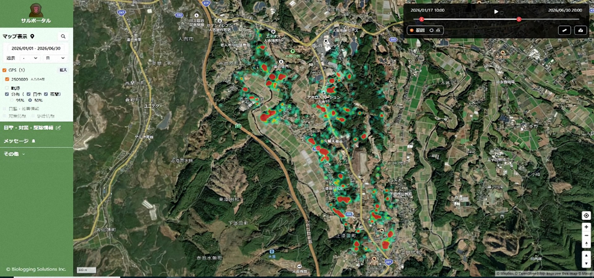Open the メッセージ menu item
Screen dimensions: 594x278
(x=16, y=141)
